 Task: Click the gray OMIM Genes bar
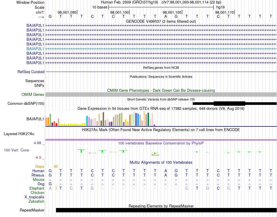(x=161, y=95)
